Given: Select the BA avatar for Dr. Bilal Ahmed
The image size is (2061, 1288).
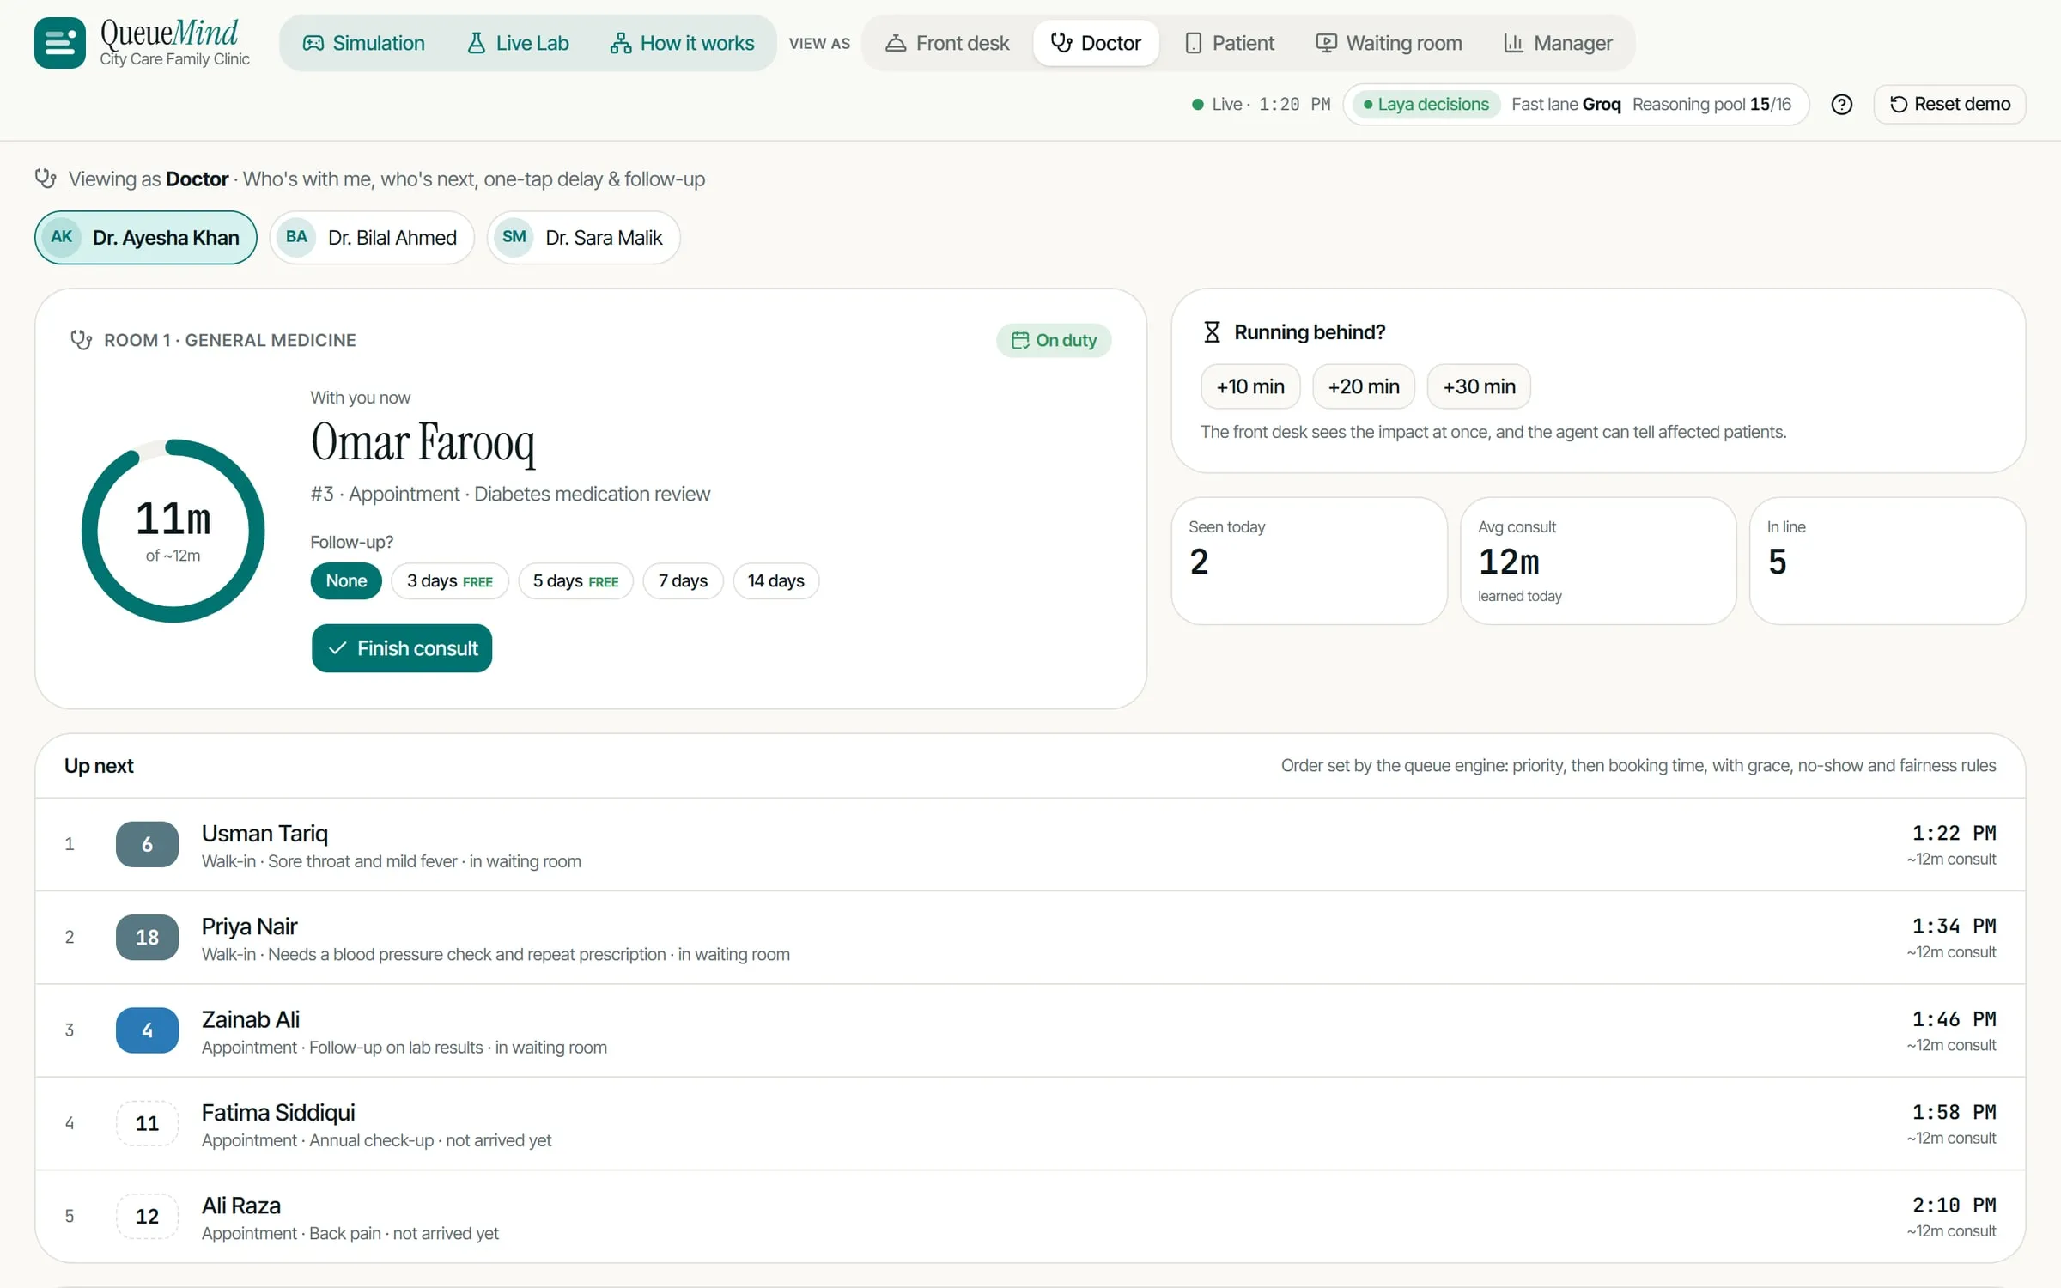Looking at the screenshot, I should (296, 237).
